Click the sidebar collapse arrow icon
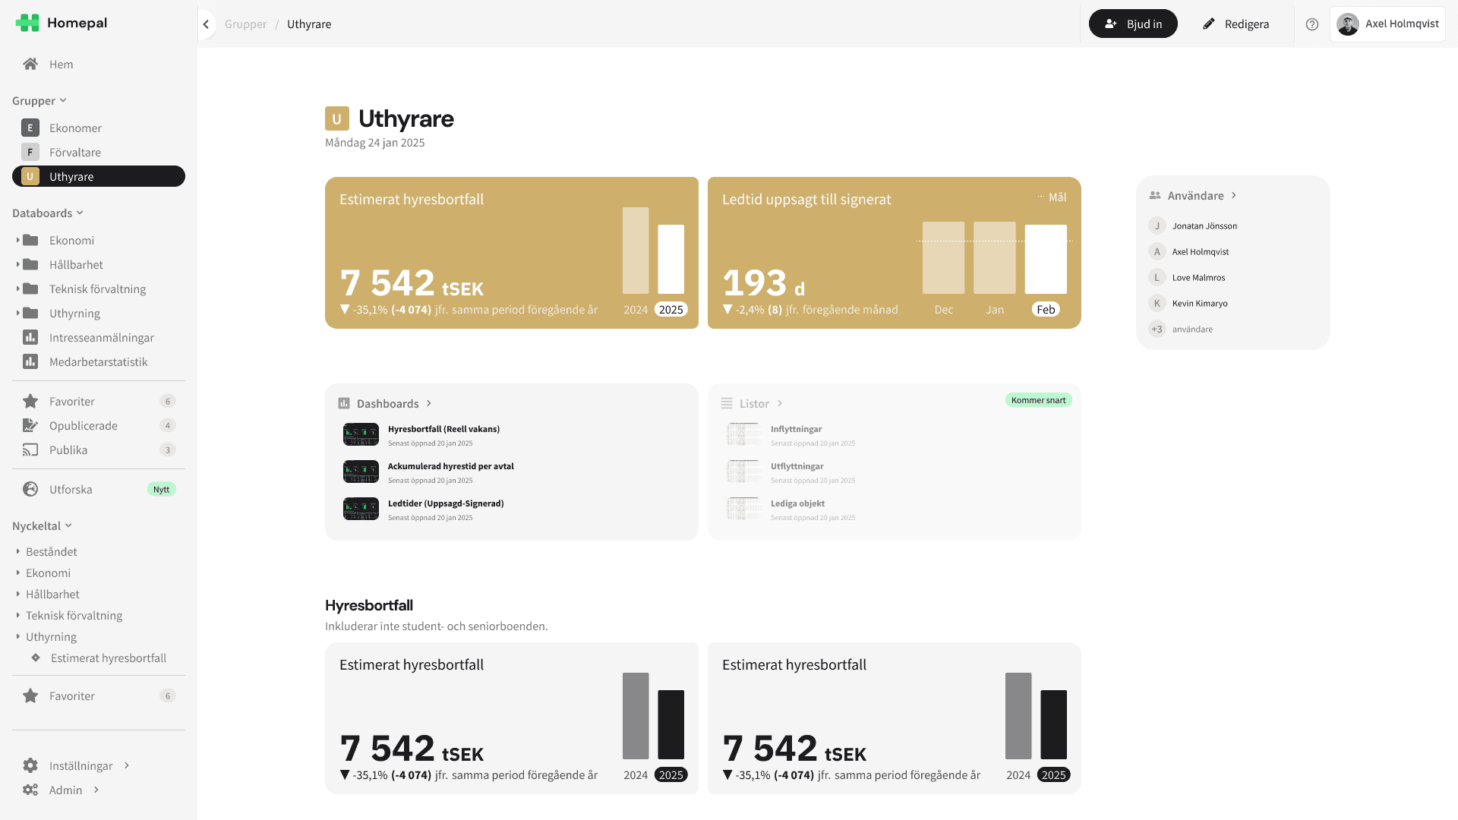This screenshot has width=1458, height=820. (206, 24)
